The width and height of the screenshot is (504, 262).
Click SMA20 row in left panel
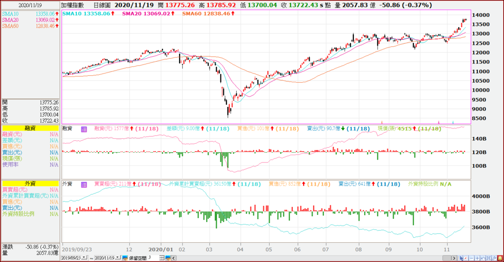[x=30, y=20]
